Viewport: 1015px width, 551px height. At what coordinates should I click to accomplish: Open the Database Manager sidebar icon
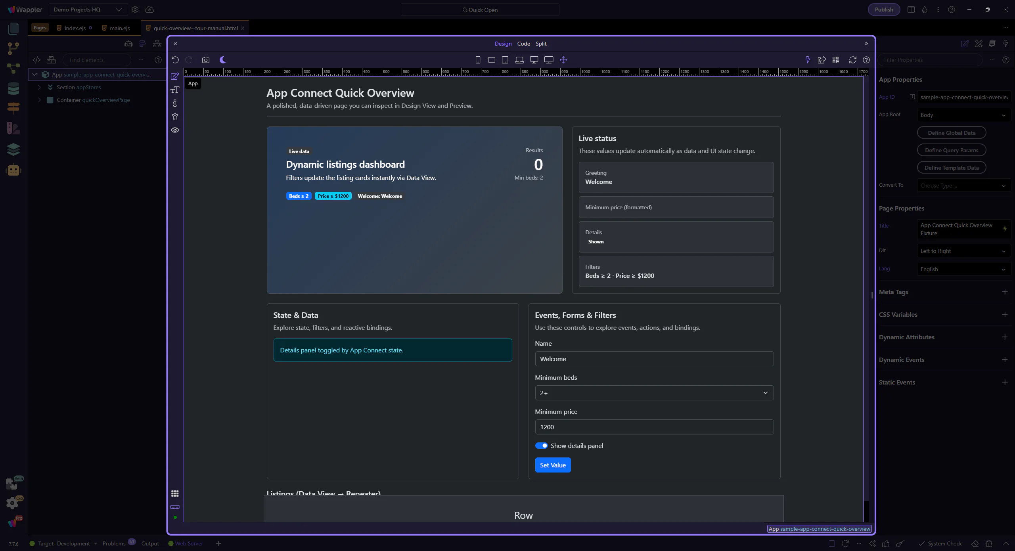coord(13,88)
